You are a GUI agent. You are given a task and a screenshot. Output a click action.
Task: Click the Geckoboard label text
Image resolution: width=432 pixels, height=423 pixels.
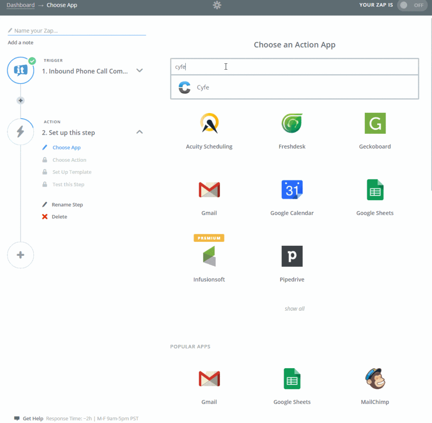pos(375,146)
